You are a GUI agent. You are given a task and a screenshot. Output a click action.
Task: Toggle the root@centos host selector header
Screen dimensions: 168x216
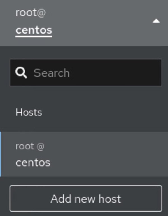pos(84,22)
